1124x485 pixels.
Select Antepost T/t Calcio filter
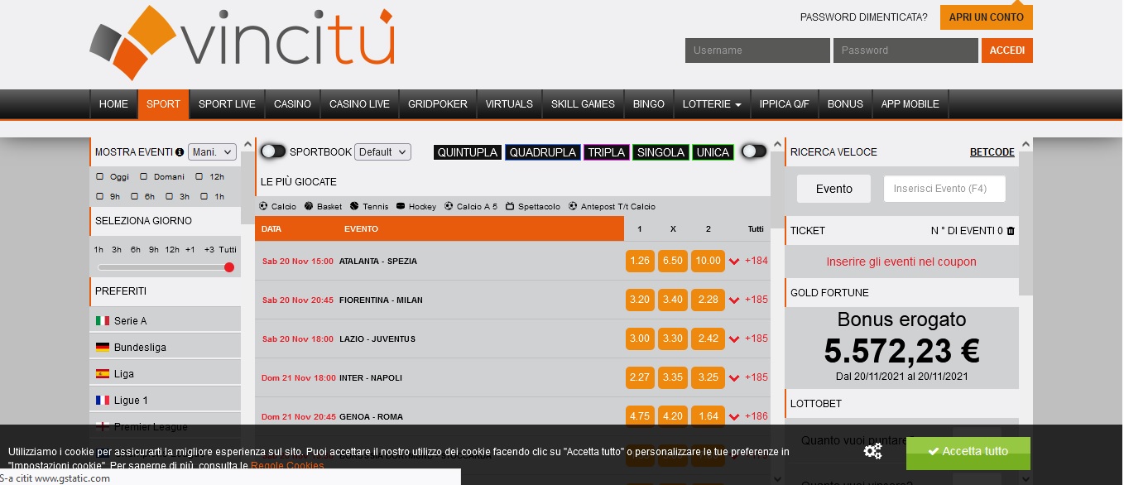612,206
